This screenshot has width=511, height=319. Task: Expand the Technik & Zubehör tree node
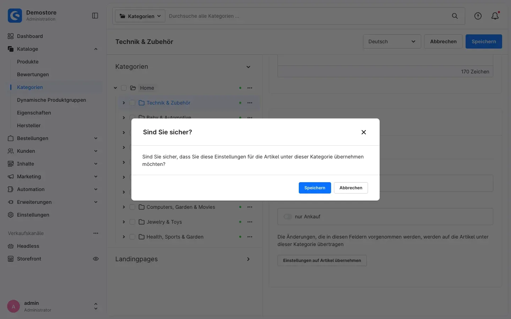point(124,103)
